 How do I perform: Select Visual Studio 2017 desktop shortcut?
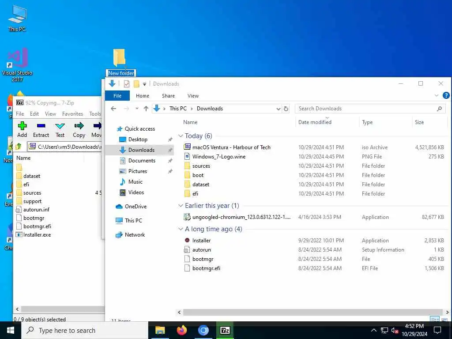(17, 65)
